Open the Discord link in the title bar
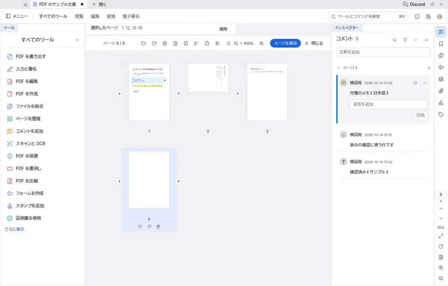 [414, 4]
